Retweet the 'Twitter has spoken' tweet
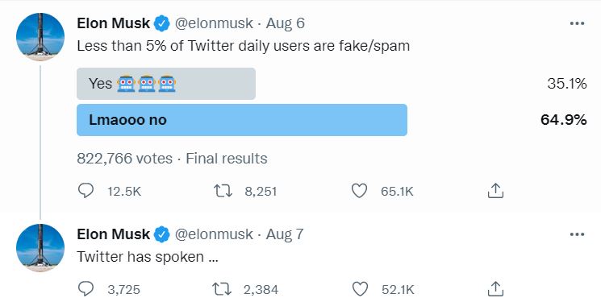This screenshot has width=601, height=302. [x=223, y=289]
